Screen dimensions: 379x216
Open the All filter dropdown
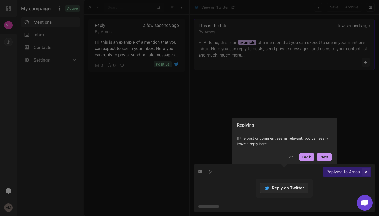click(x=94, y=7)
